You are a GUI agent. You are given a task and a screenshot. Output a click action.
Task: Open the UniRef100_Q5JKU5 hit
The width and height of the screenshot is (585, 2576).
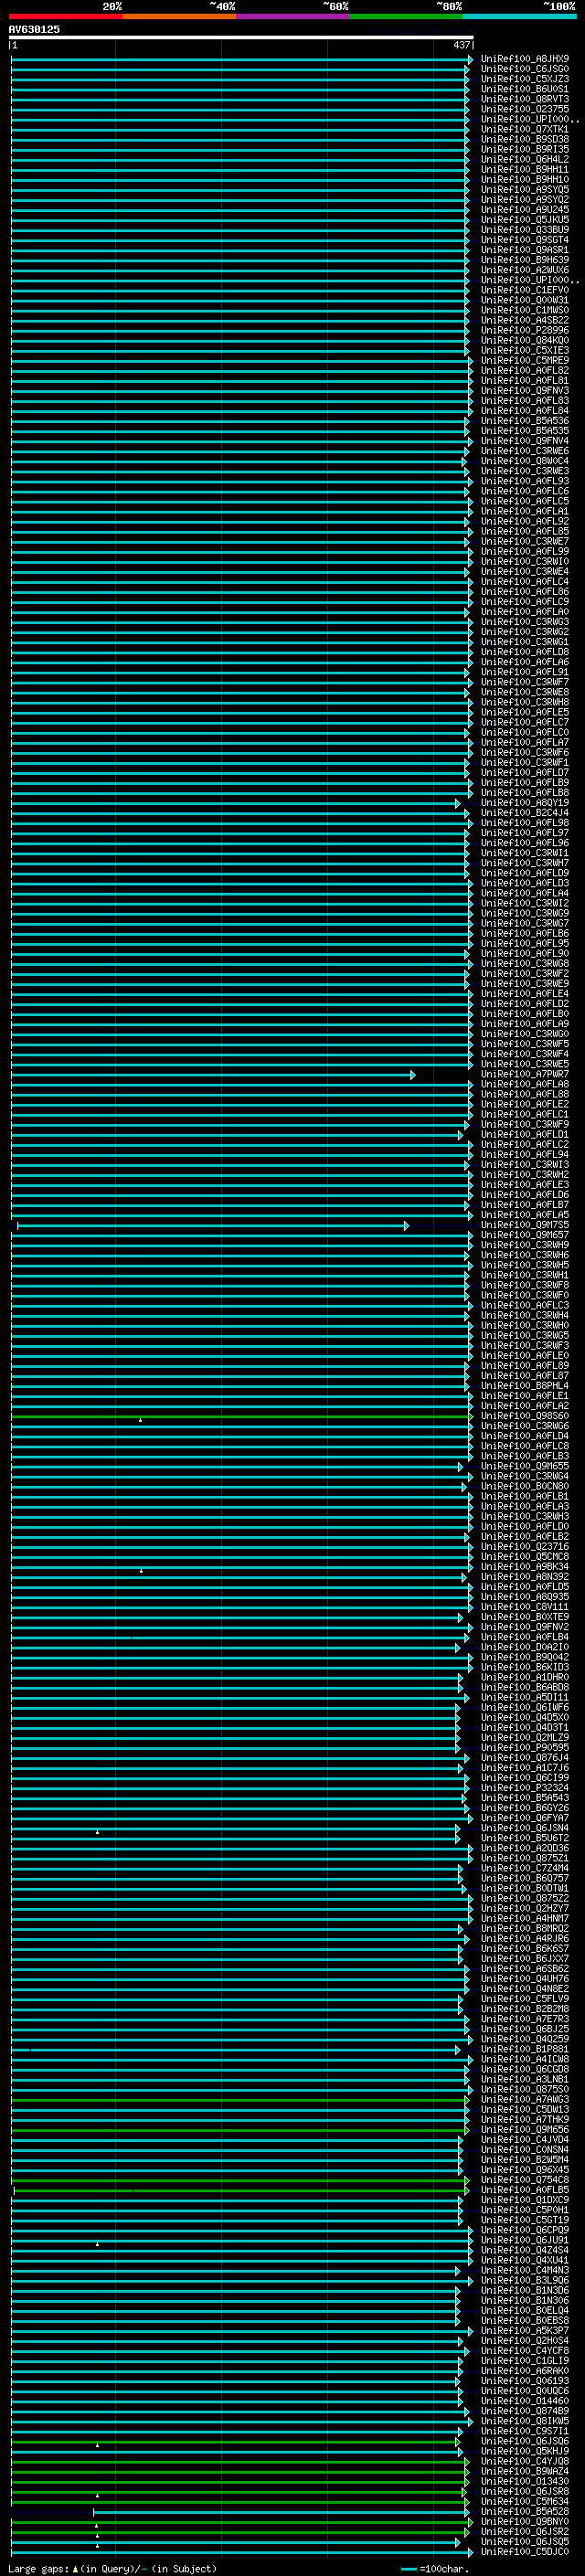pos(525,219)
